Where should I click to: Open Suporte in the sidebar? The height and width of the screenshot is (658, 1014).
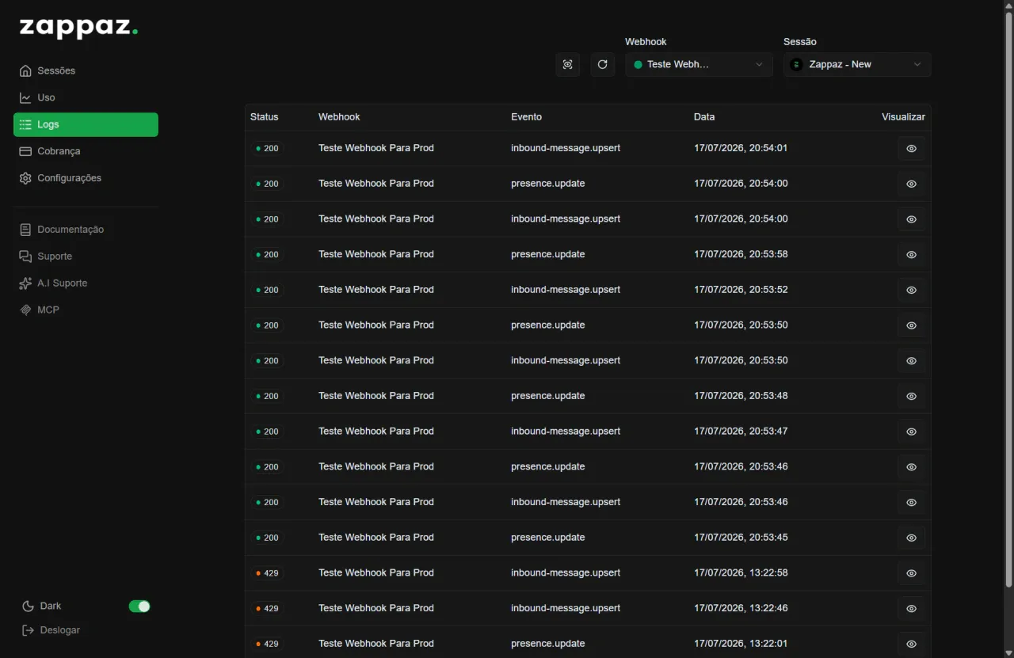pos(86,257)
